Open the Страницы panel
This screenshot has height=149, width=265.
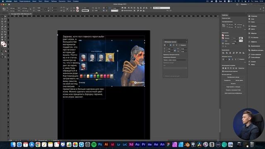point(253,16)
